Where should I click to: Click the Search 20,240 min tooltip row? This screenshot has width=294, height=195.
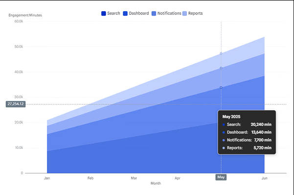tap(247, 124)
